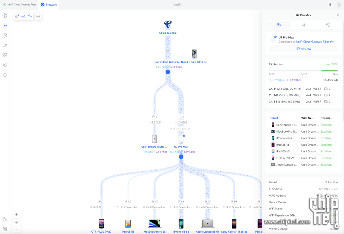Screen dimensions: 344x234
Task: Open the System Log icon at sidebar bottom
Action: (5, 229)
